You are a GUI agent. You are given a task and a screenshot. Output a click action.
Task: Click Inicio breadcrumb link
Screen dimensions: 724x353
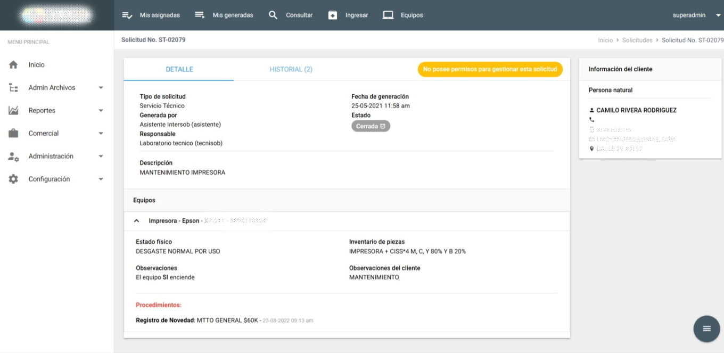click(x=605, y=40)
